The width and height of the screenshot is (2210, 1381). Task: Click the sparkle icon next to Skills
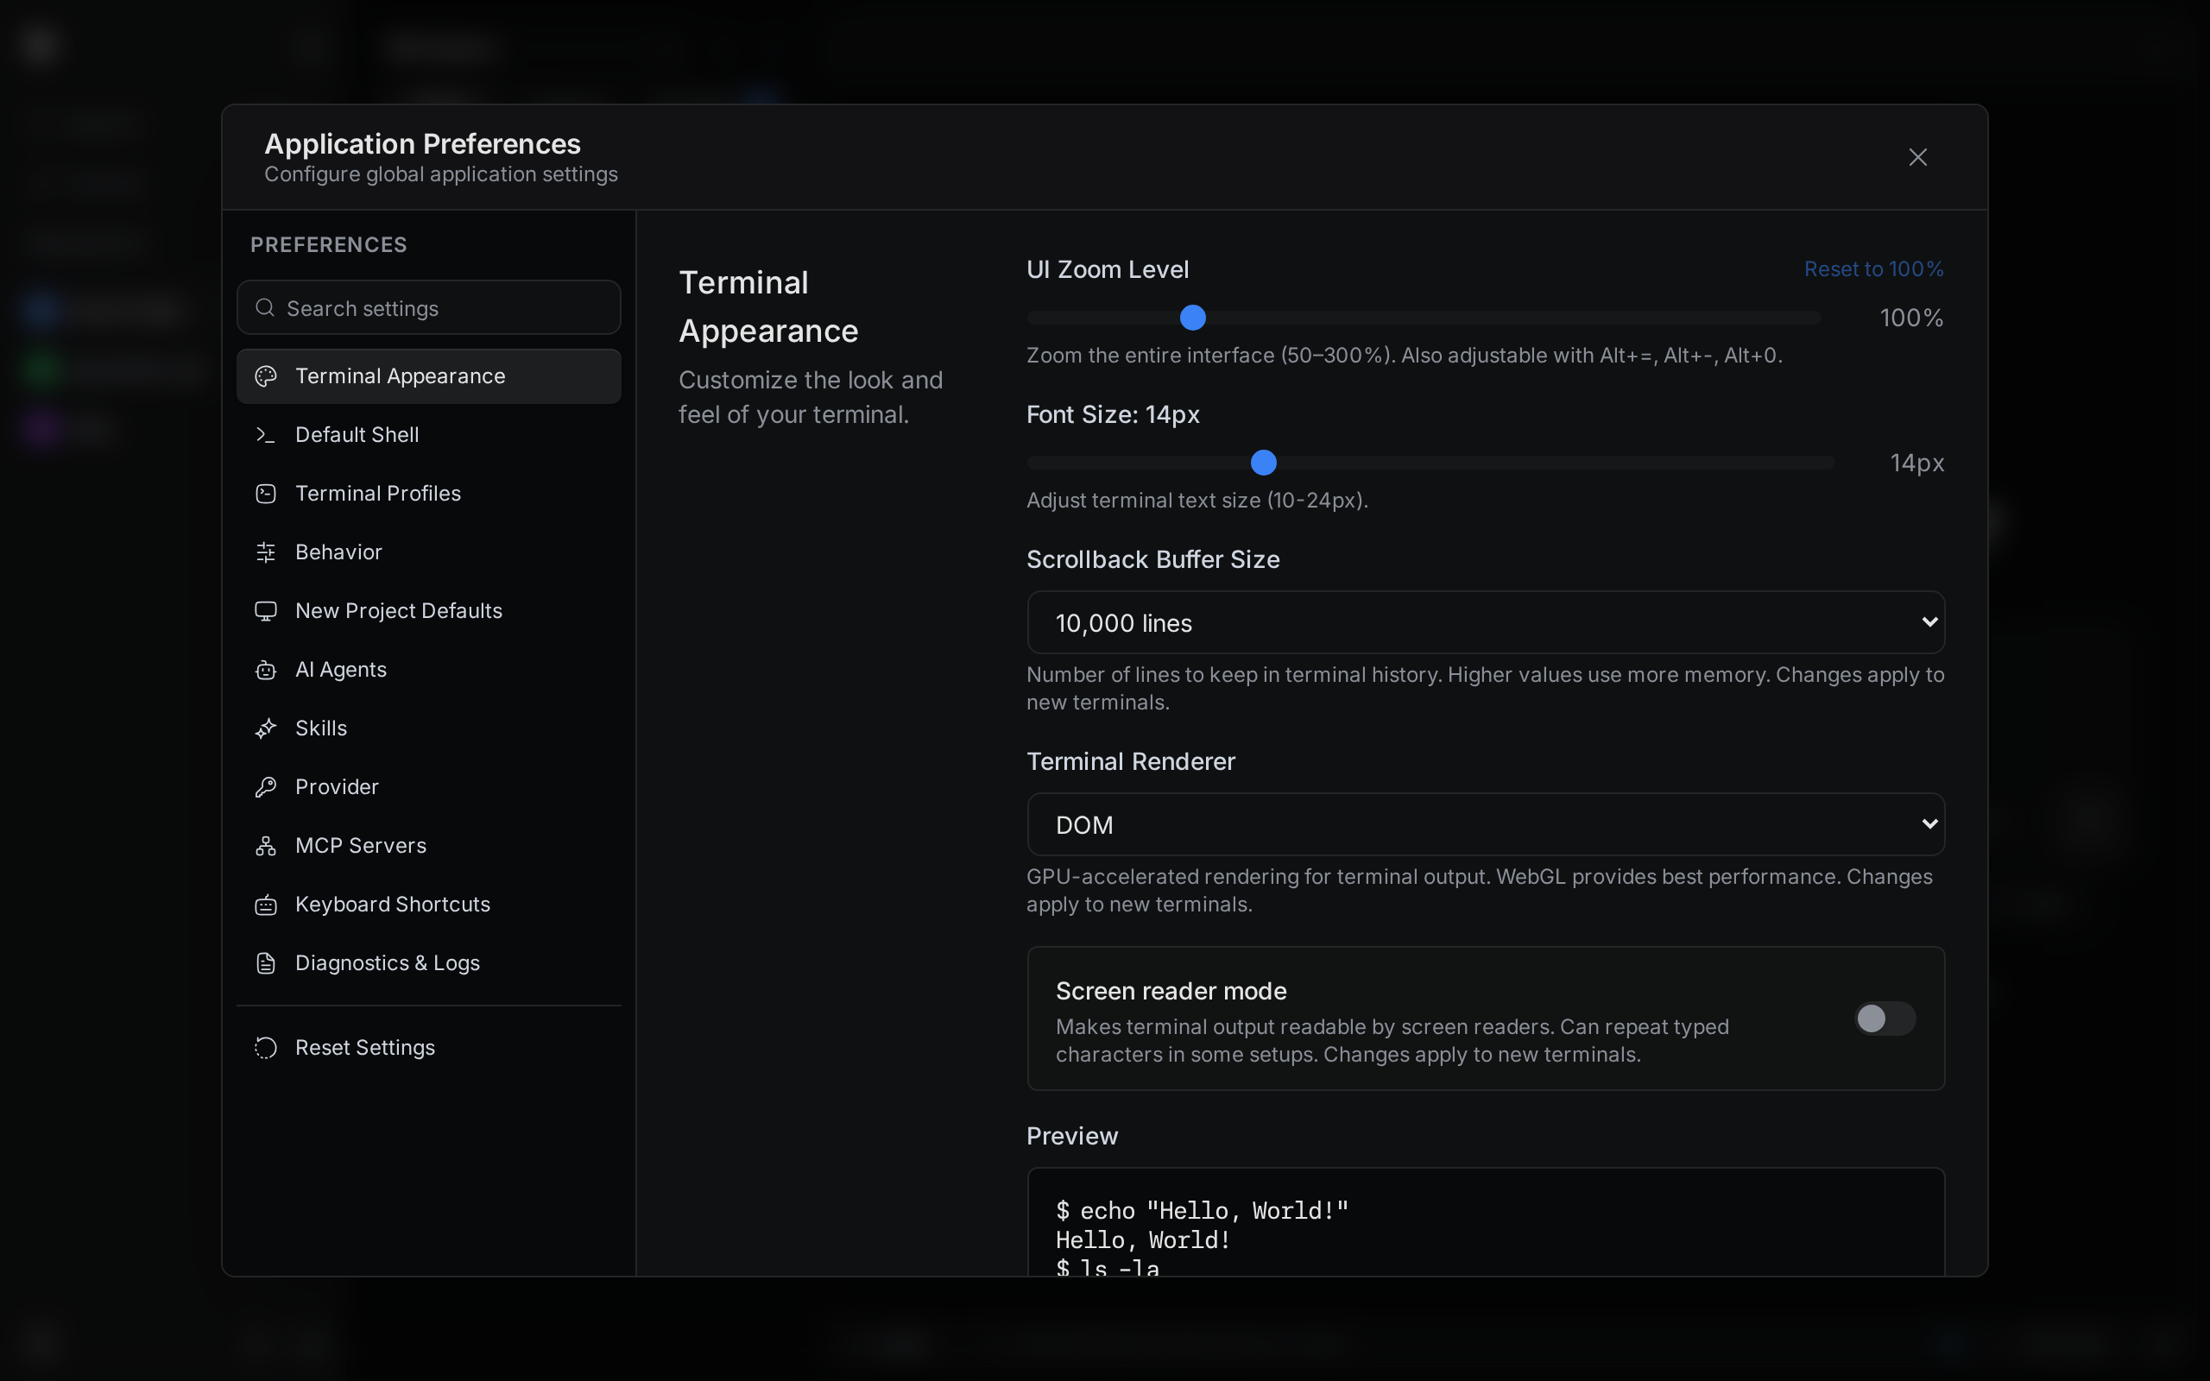(266, 728)
